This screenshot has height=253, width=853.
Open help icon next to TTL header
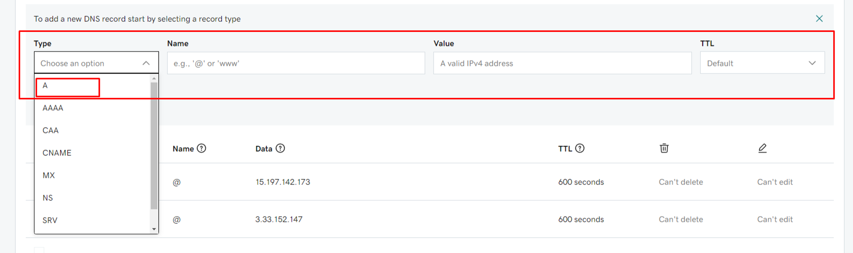coord(580,148)
